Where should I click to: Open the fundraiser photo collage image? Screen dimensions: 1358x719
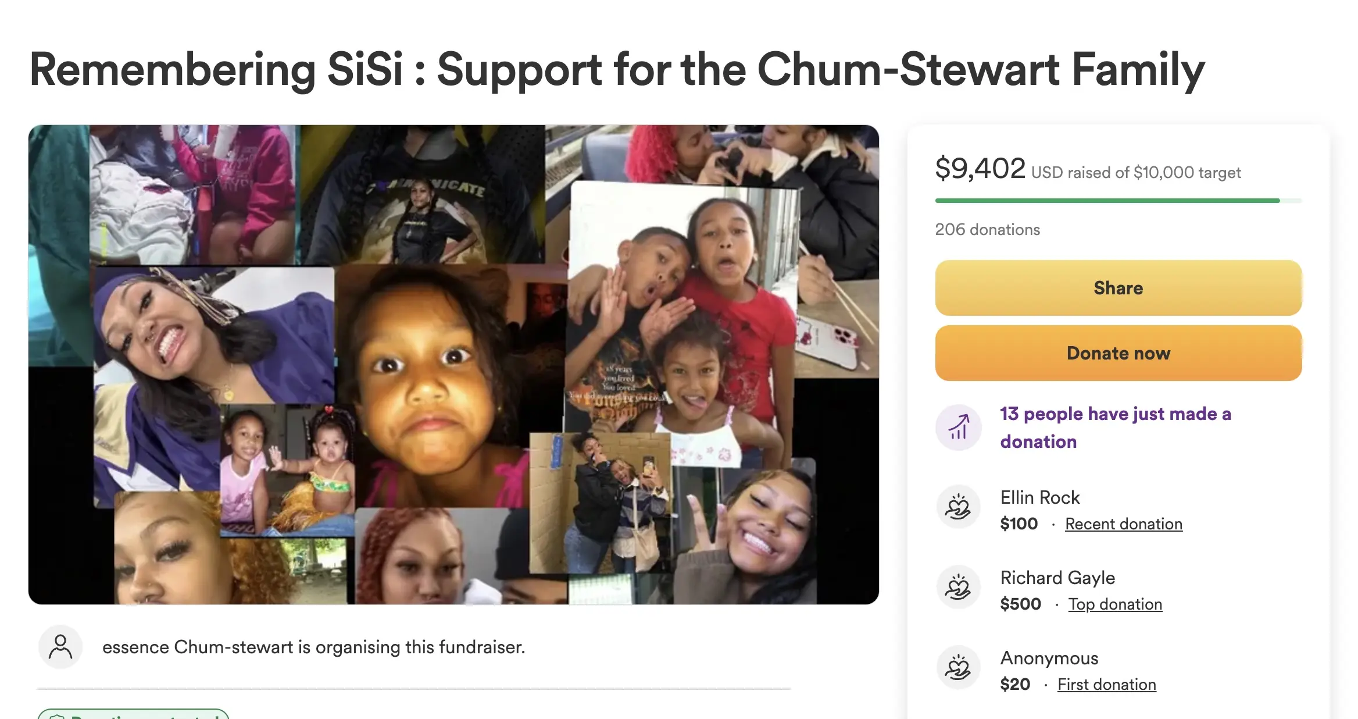453,364
